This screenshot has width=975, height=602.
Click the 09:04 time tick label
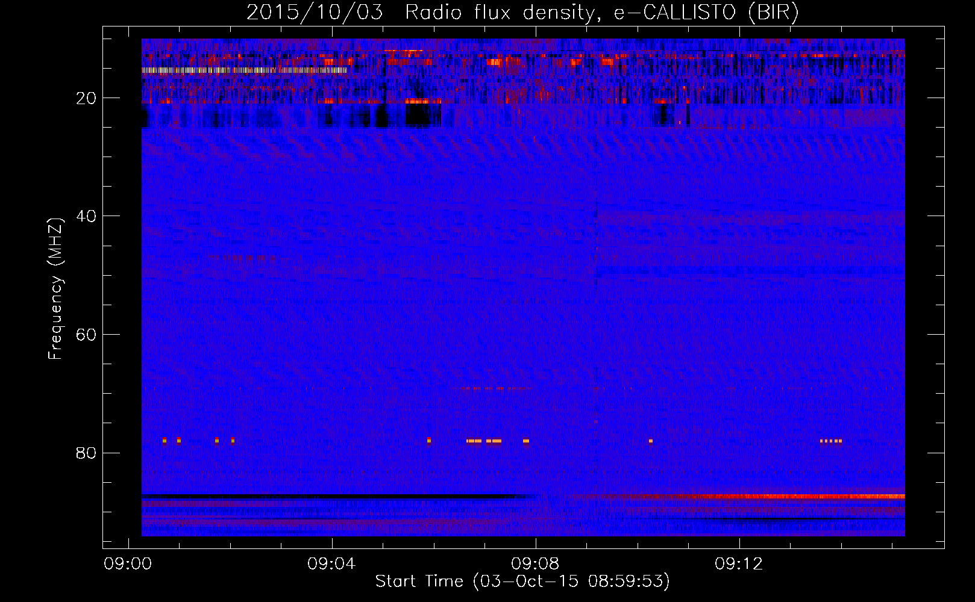point(331,564)
